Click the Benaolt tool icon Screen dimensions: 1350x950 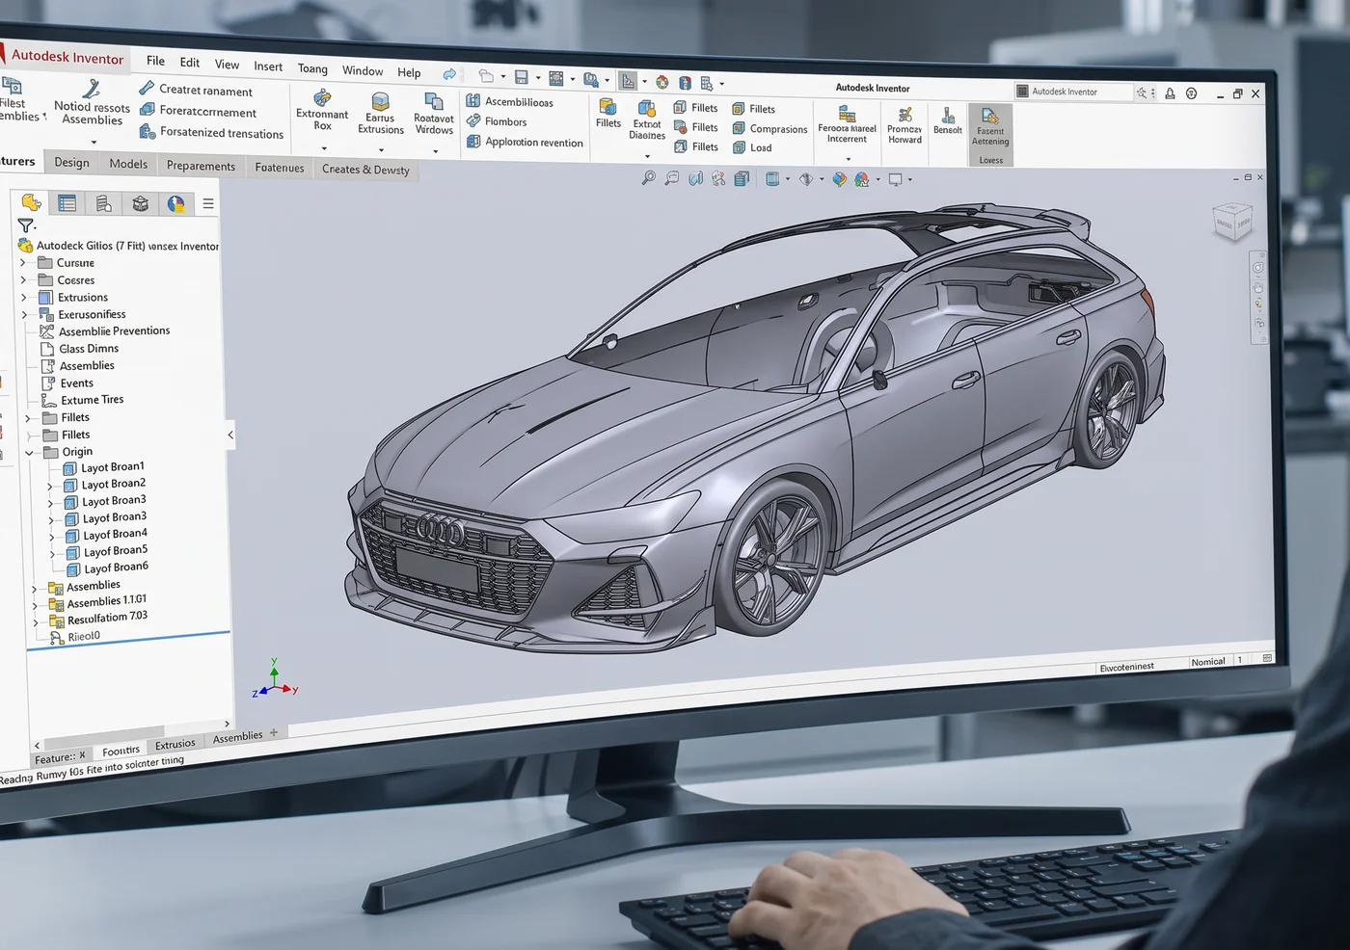click(x=949, y=116)
